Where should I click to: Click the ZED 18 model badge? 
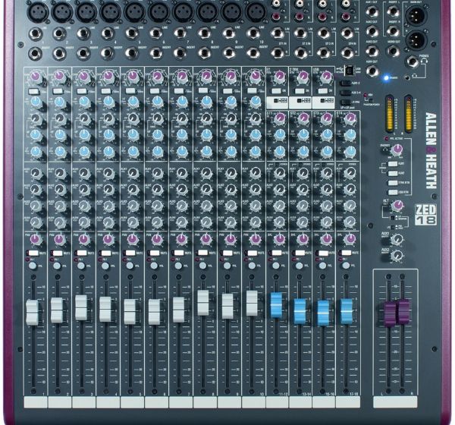tap(425, 214)
